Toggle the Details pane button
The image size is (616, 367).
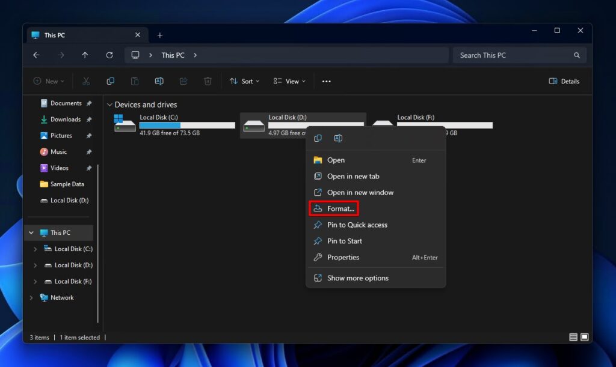point(563,81)
